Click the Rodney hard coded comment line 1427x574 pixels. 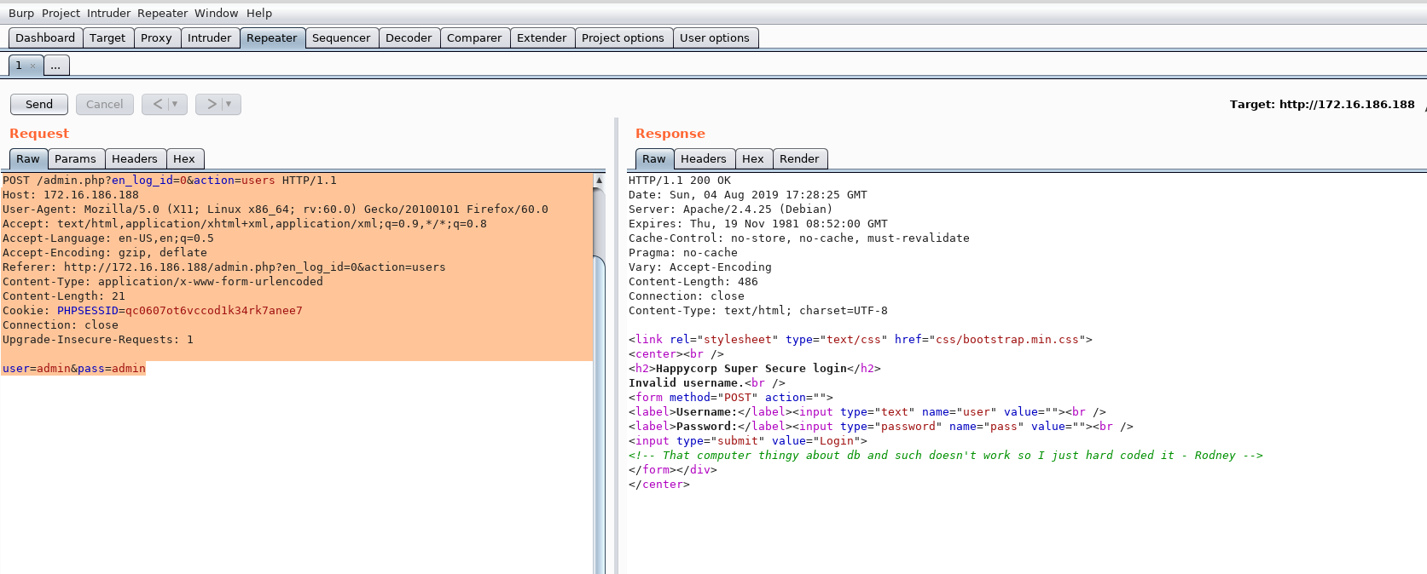946,456
